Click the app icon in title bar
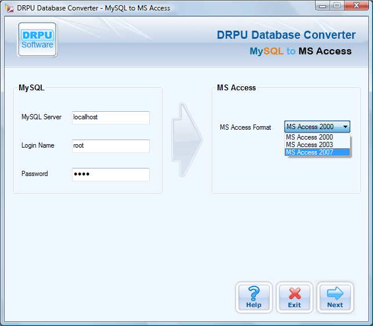The height and width of the screenshot is (326, 373). (9, 8)
